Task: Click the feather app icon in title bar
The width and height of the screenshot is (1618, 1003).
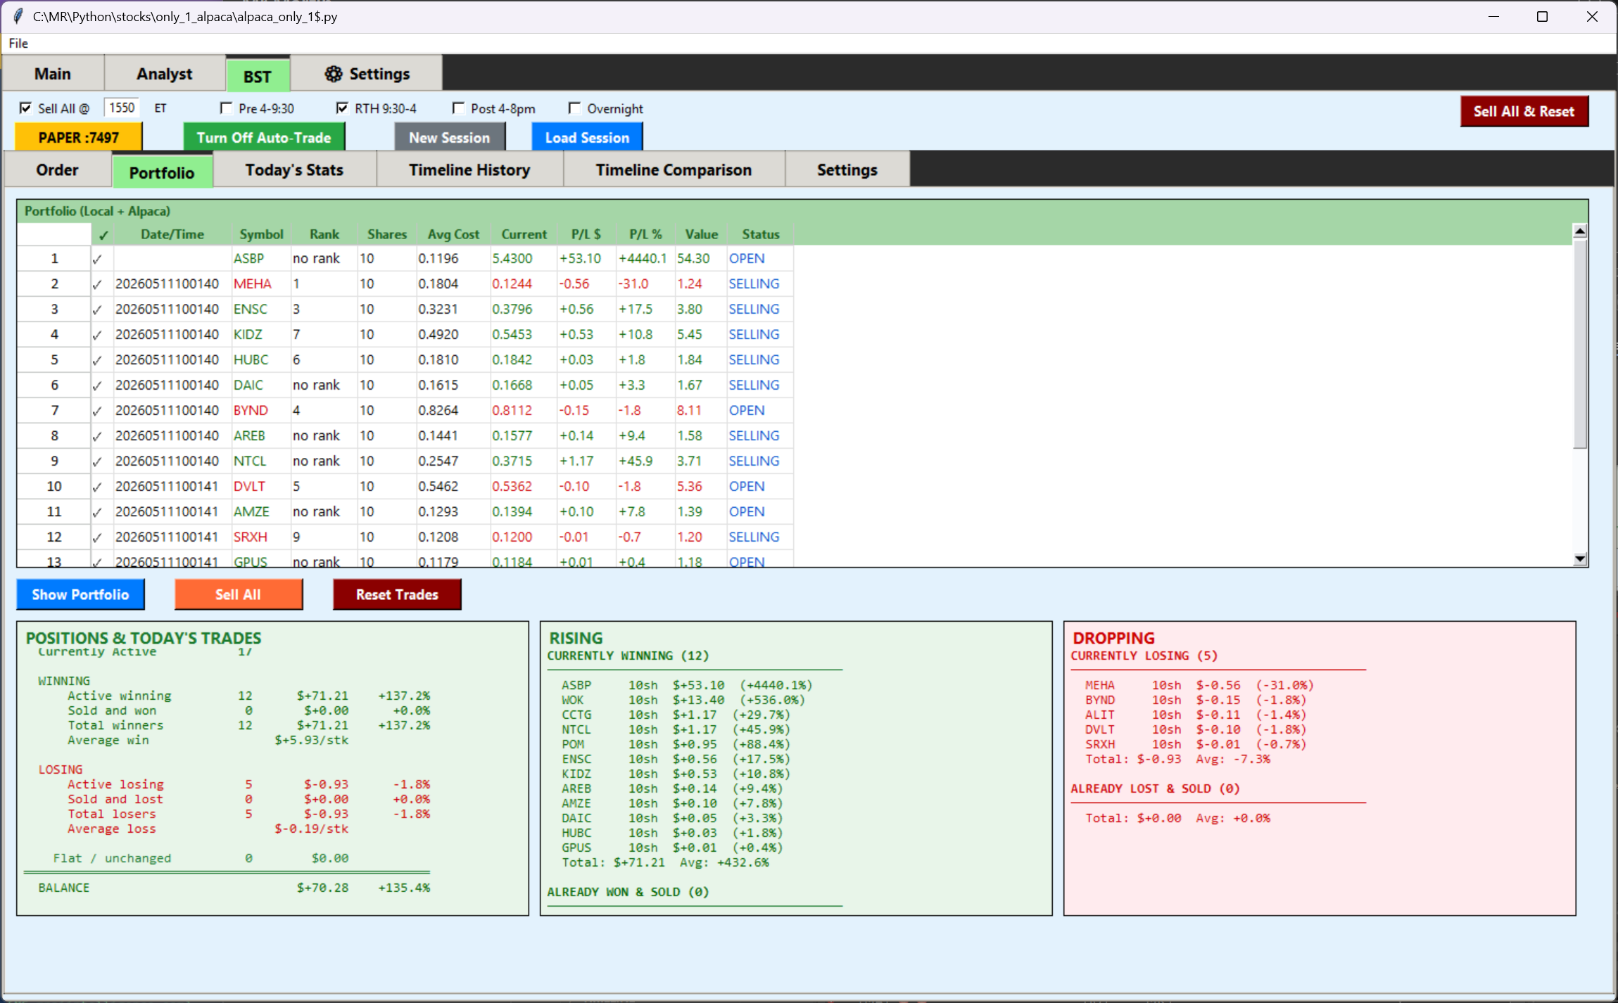Action: (18, 15)
